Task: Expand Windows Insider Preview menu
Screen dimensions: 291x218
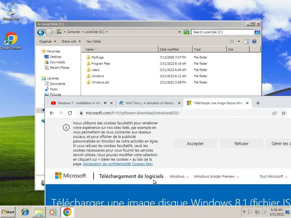Action: click(x=216, y=177)
